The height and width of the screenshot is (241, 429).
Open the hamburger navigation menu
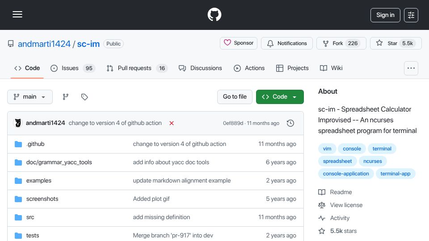point(17,14)
